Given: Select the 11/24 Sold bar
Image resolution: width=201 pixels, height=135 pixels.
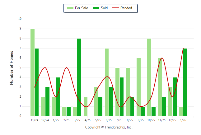Looking at the screenshot, I should click(x=37, y=82).
